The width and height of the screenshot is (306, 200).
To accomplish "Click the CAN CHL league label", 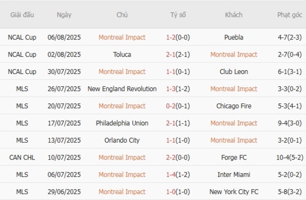I will click(x=22, y=158).
